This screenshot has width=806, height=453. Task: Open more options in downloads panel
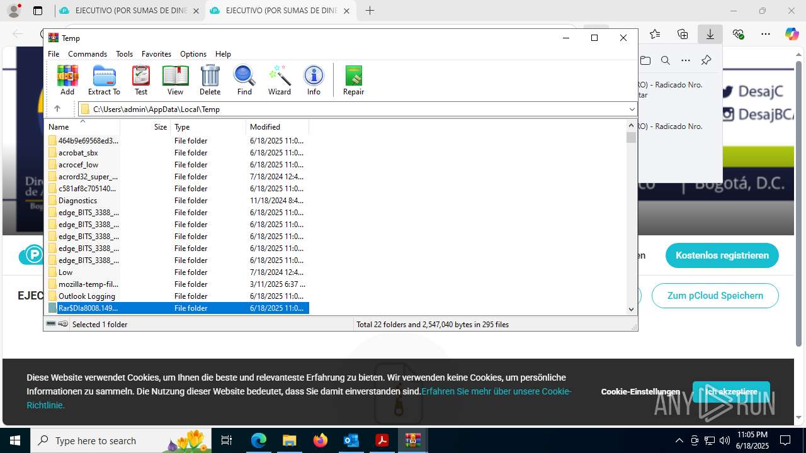[686, 60]
